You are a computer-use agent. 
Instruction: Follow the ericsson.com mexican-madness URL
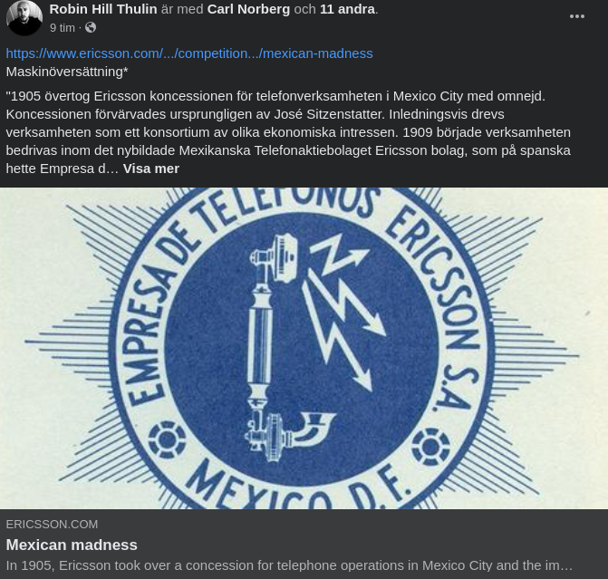[x=189, y=53]
